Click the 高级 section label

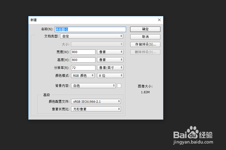pos(47,95)
